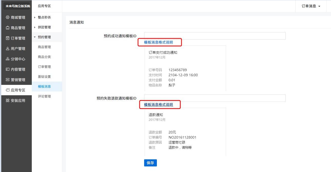Viewport: 331px width, 172px height.
Task: Click refund amount 20元
Action: [x=172, y=132]
